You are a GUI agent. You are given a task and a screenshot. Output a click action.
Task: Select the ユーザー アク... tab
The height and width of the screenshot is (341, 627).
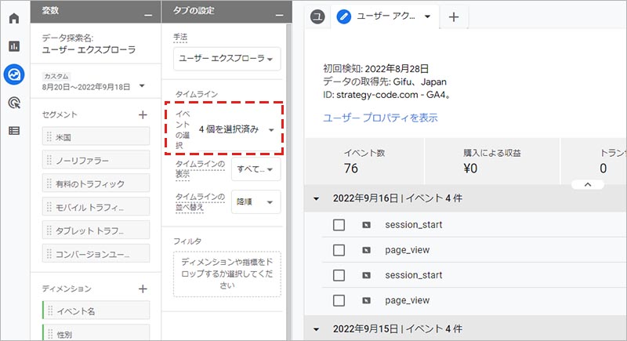pyautogui.click(x=382, y=16)
